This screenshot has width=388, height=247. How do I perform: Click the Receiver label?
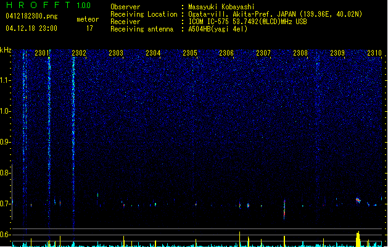(x=125, y=22)
